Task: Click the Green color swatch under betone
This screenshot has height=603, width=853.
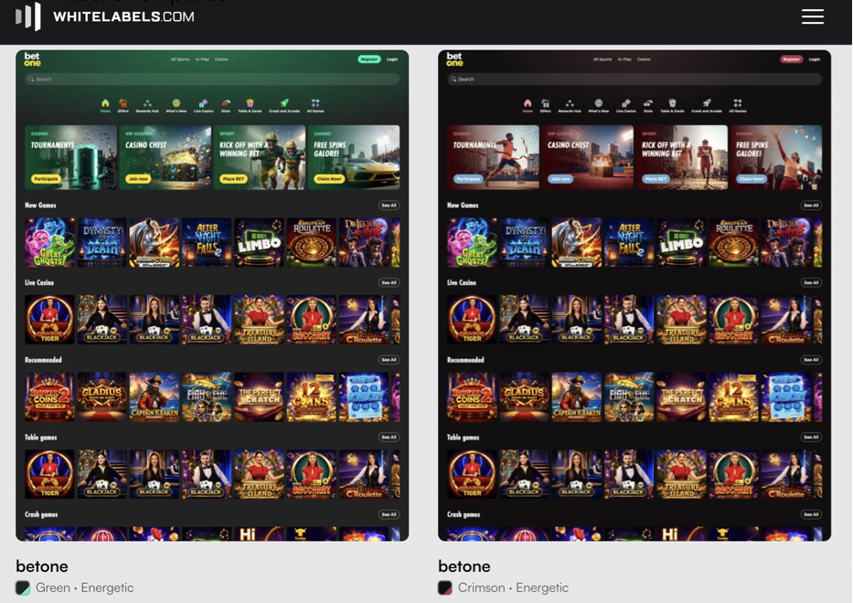Action: tap(23, 587)
